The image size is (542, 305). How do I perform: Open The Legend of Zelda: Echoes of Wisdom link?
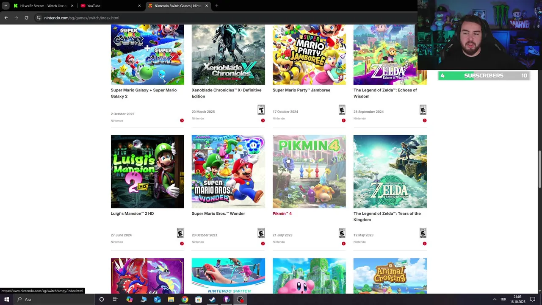[385, 93]
